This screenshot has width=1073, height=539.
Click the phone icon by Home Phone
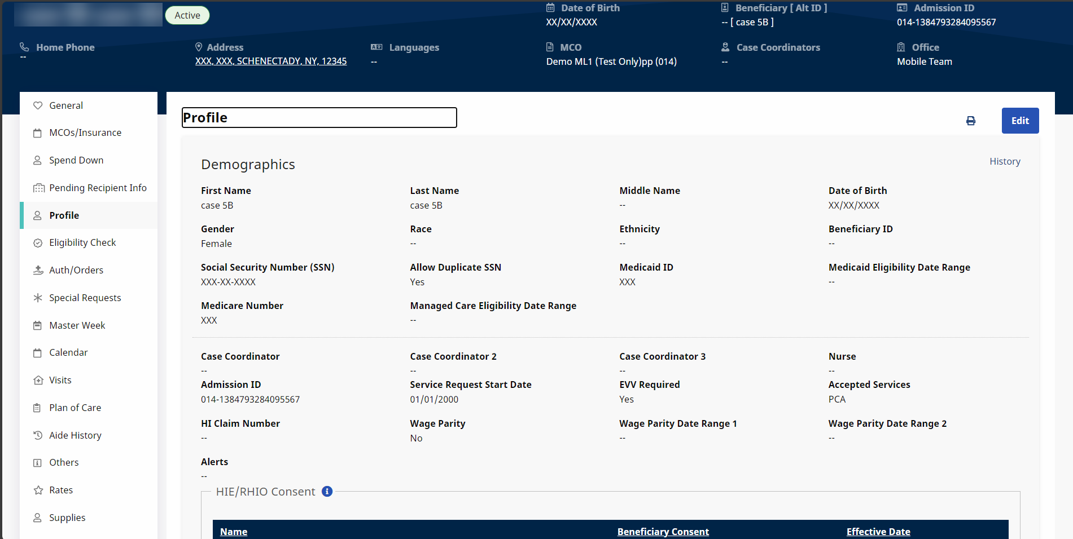coord(24,47)
